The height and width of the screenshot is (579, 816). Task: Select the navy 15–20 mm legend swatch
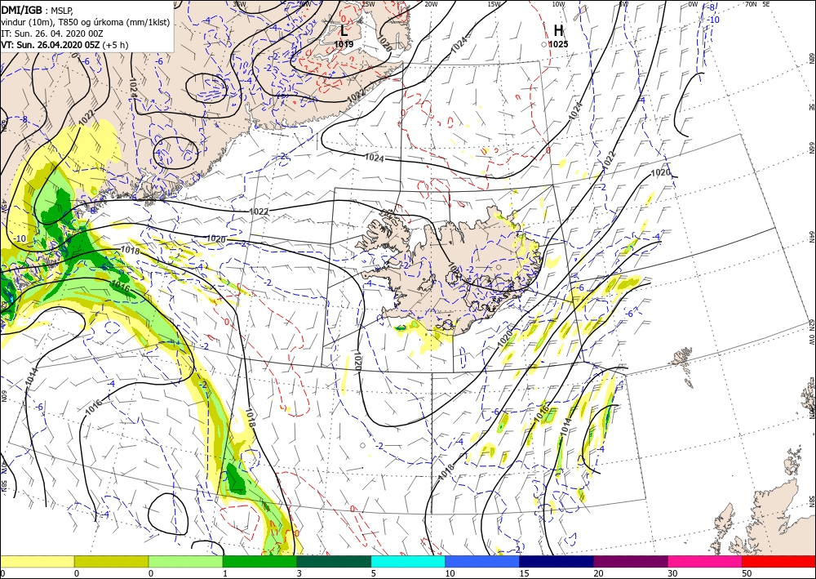(x=557, y=561)
